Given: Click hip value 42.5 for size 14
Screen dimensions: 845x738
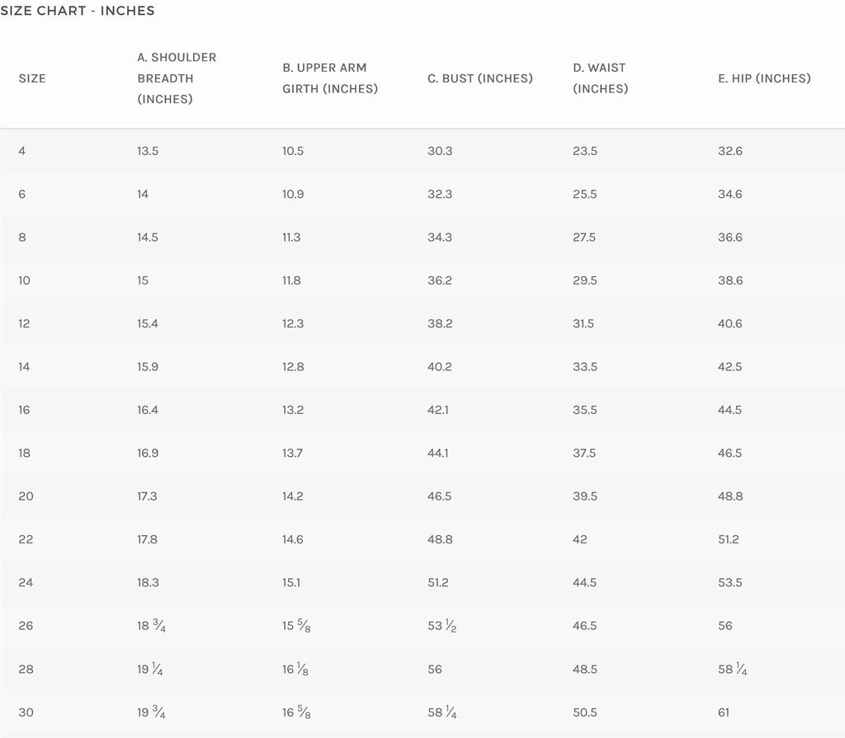Looking at the screenshot, I should (x=730, y=367).
